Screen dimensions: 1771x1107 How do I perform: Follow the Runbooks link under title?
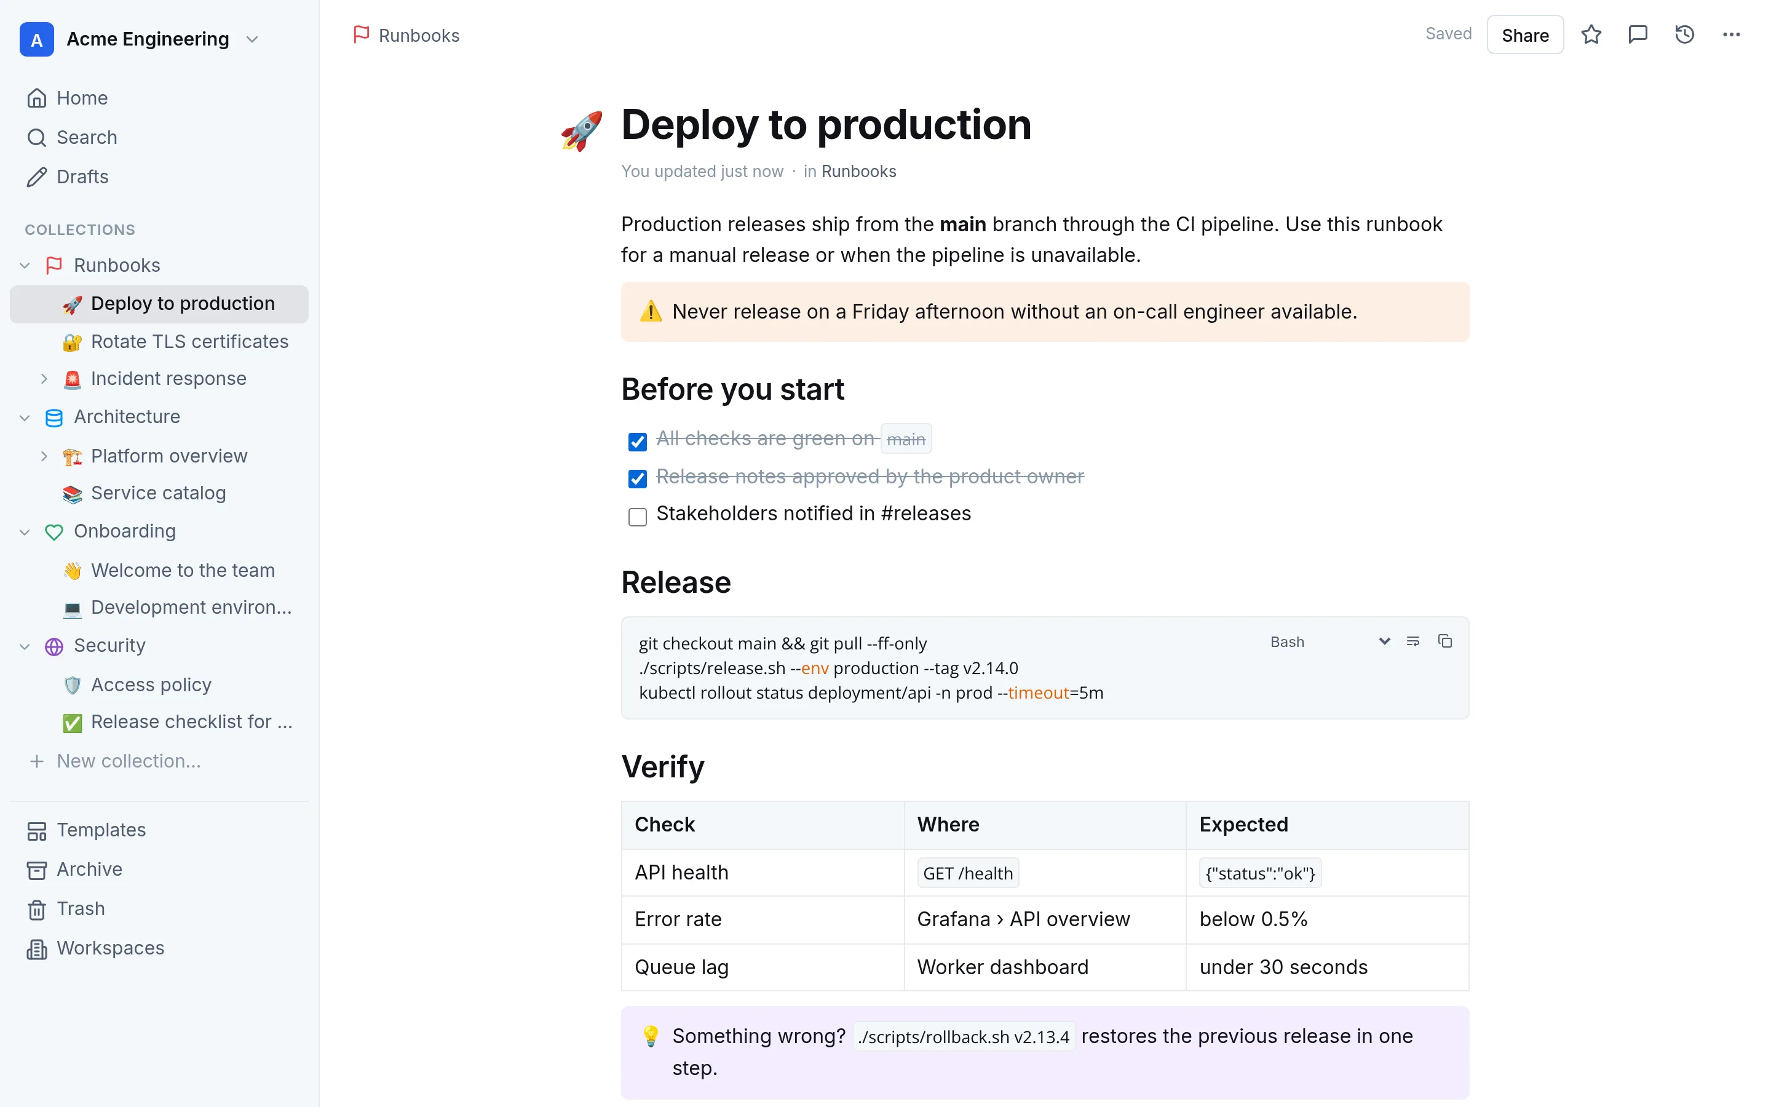858,170
